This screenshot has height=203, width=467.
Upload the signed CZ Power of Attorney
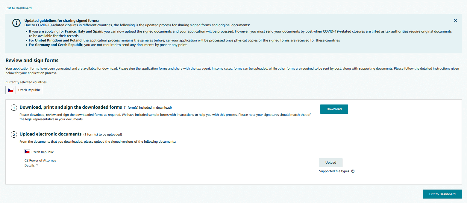pos(331,162)
